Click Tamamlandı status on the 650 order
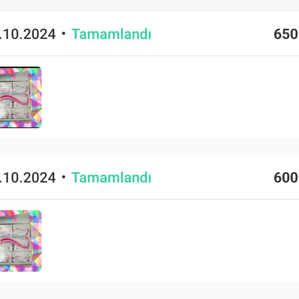Viewport: 299px width, 299px height. (111, 34)
